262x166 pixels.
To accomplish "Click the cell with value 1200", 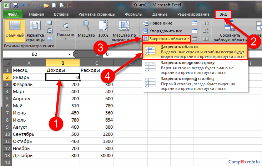I will click(97, 134).
